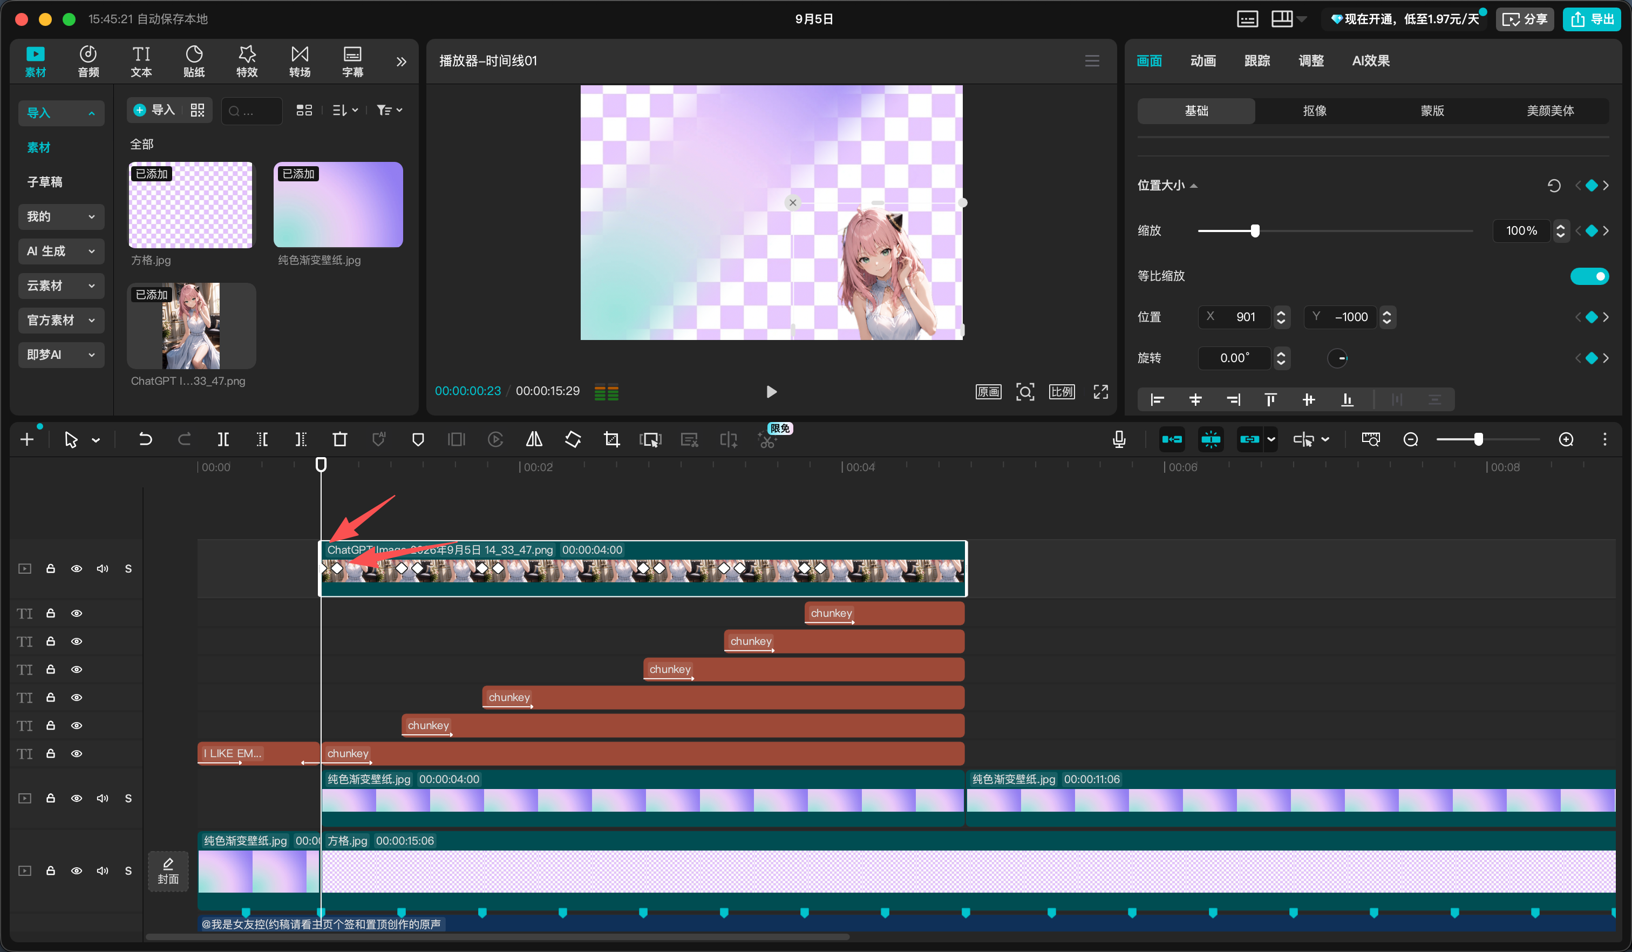Image resolution: width=1632 pixels, height=952 pixels.
Task: Open the player panel hamburger menu
Action: pyautogui.click(x=1092, y=61)
